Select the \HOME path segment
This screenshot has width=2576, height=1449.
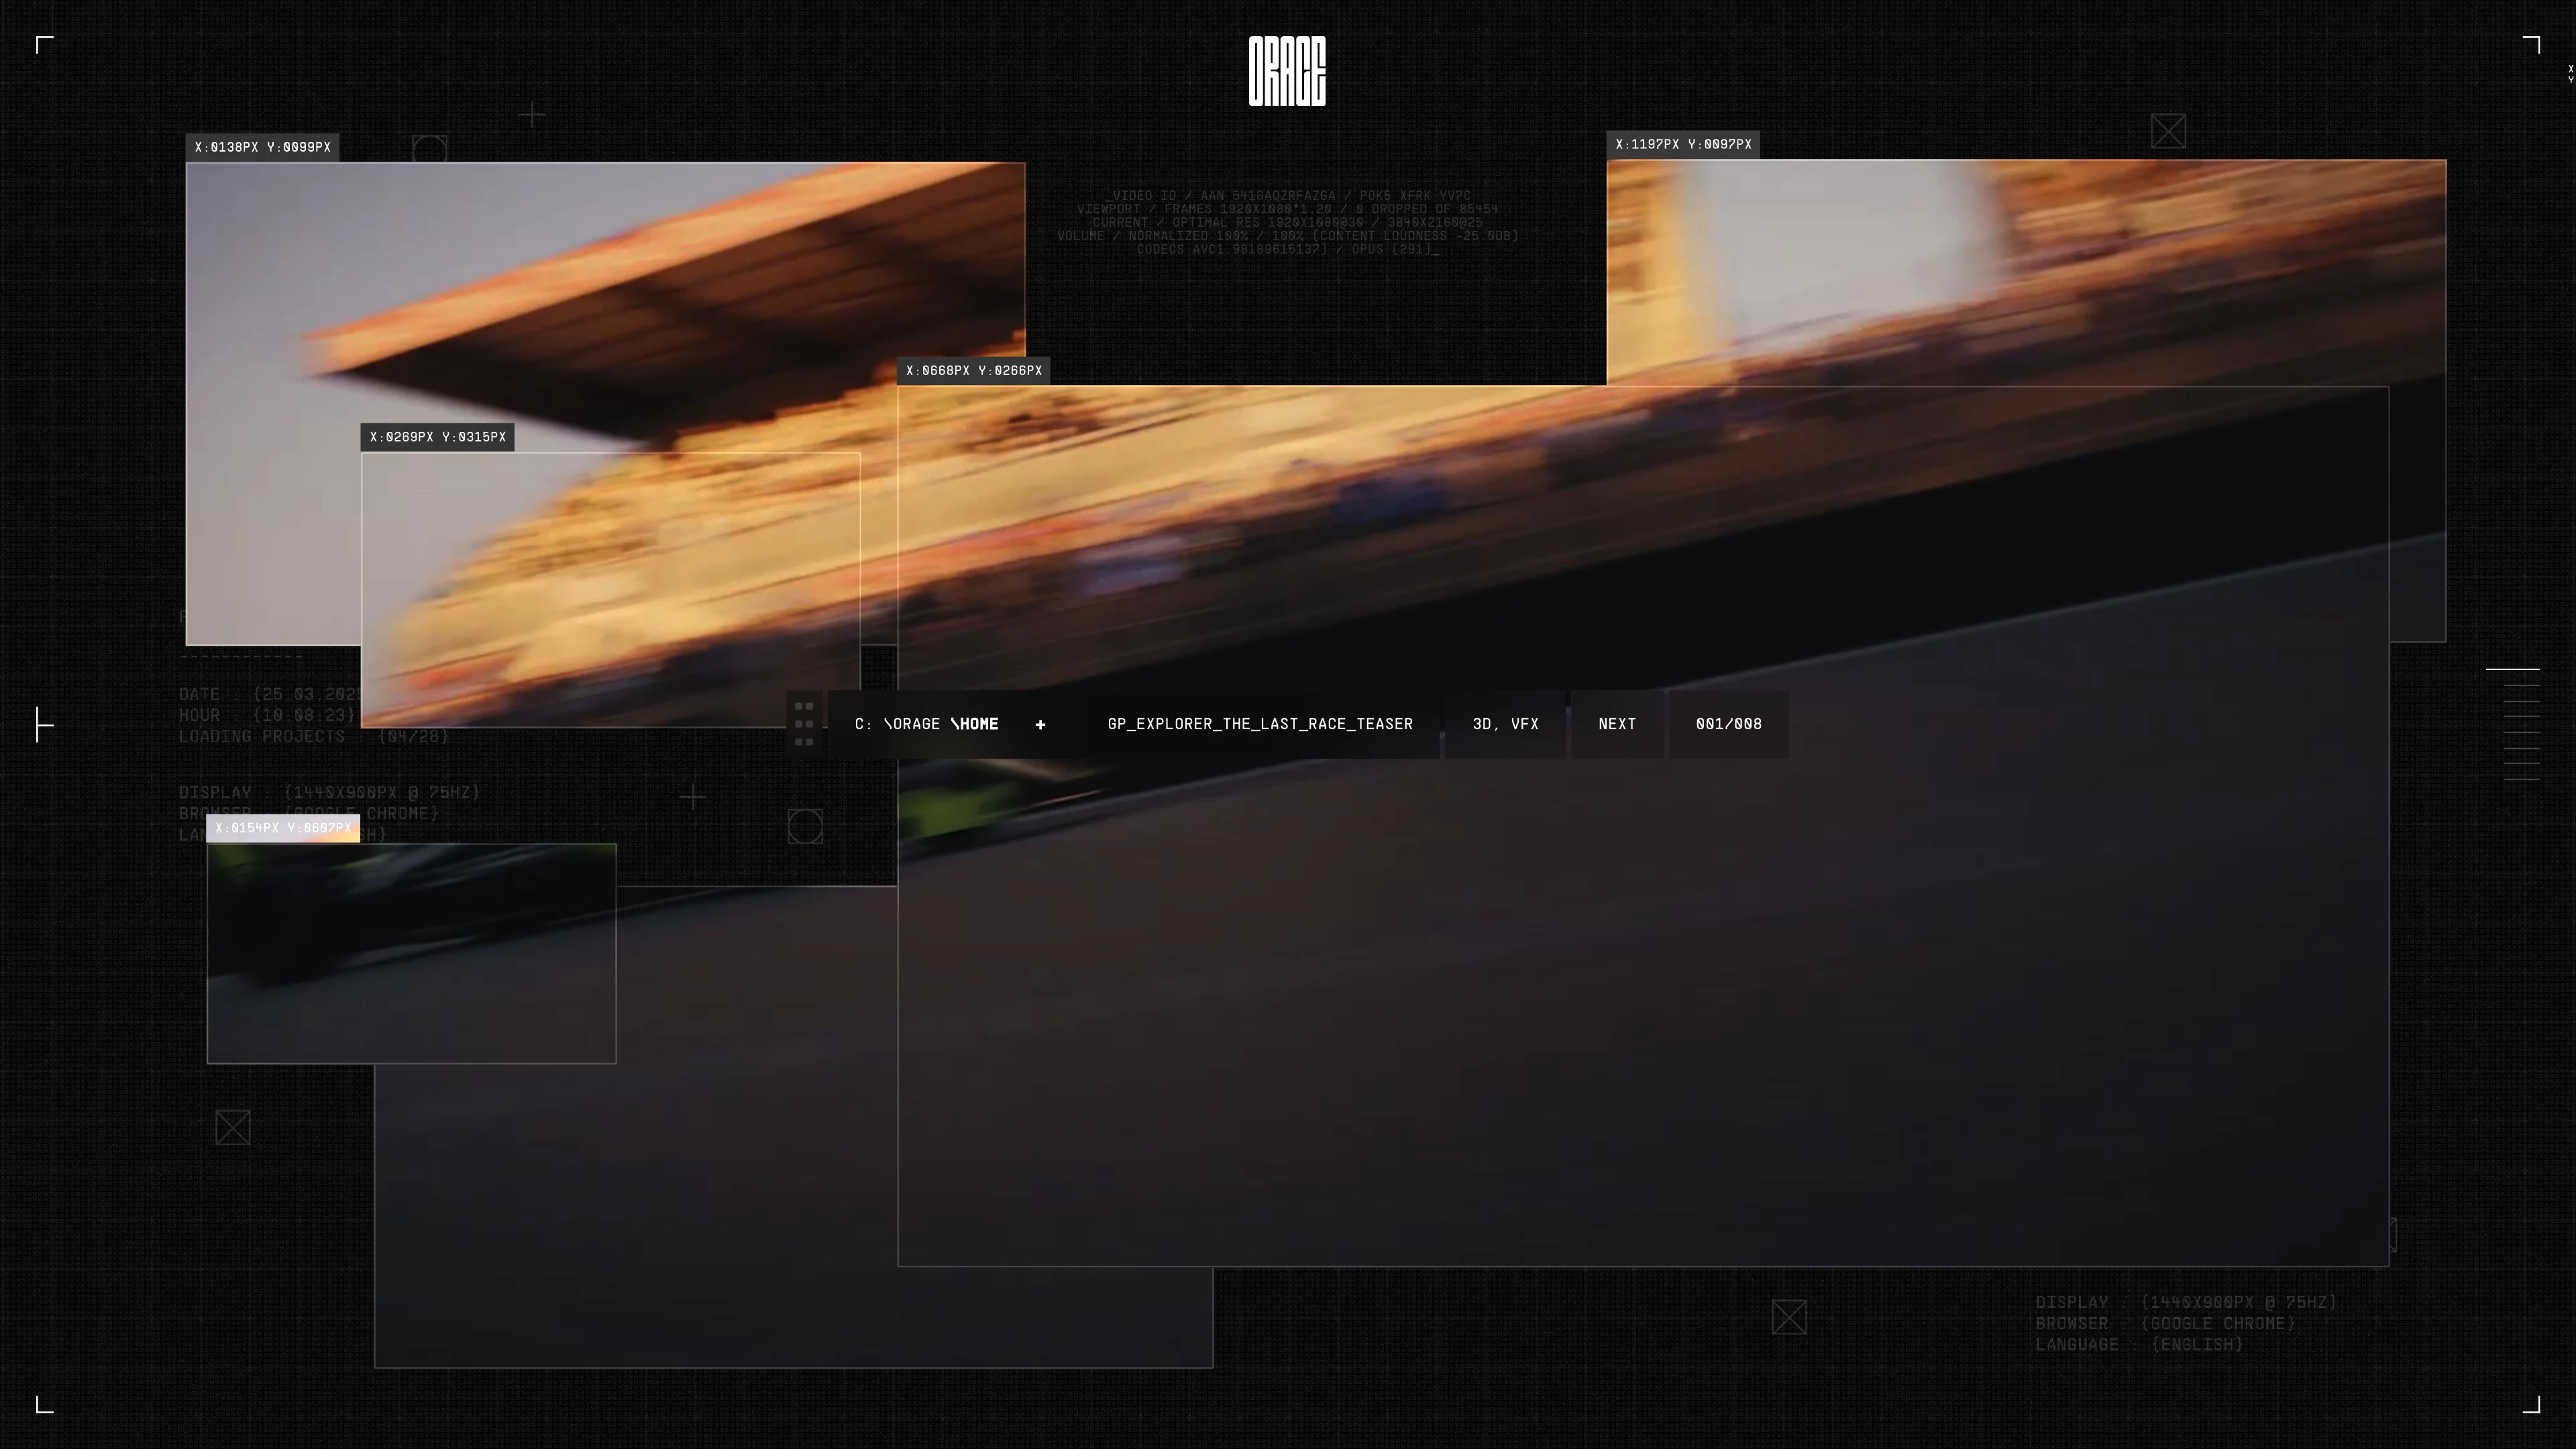975,724
